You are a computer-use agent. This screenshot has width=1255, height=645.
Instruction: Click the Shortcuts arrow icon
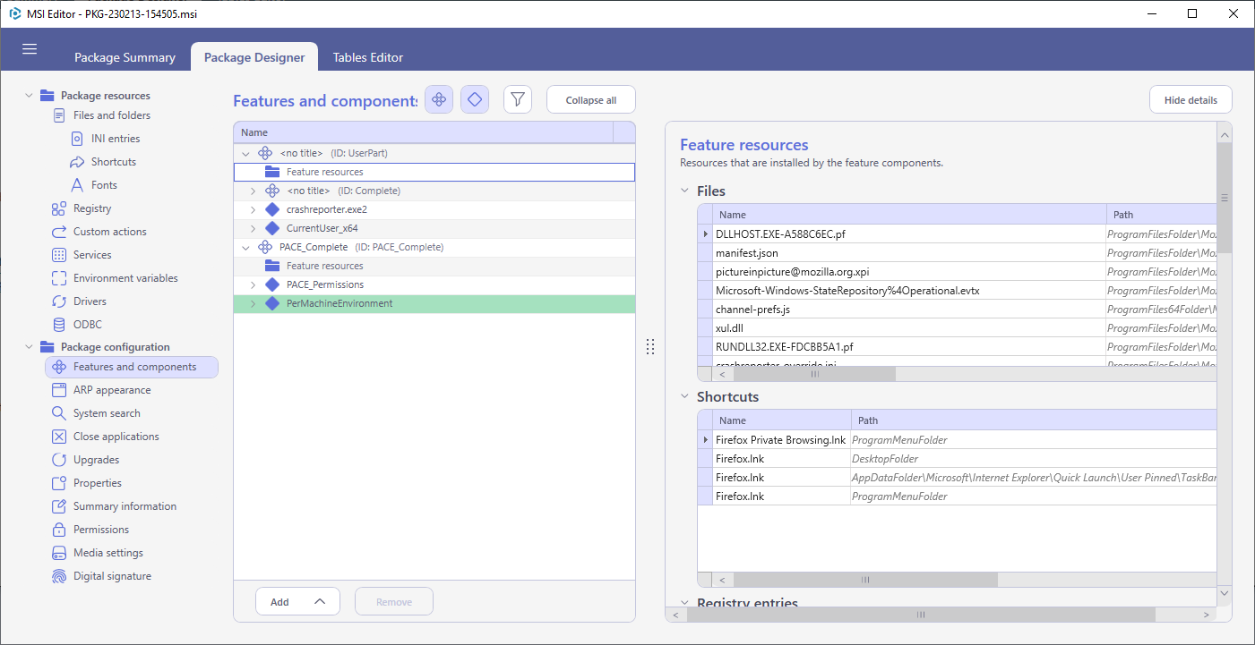pyautogui.click(x=77, y=162)
